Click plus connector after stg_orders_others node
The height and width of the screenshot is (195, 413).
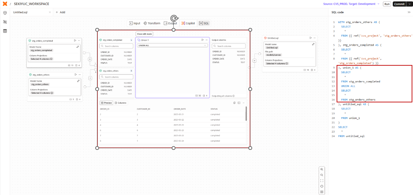pyautogui.click(x=90, y=78)
